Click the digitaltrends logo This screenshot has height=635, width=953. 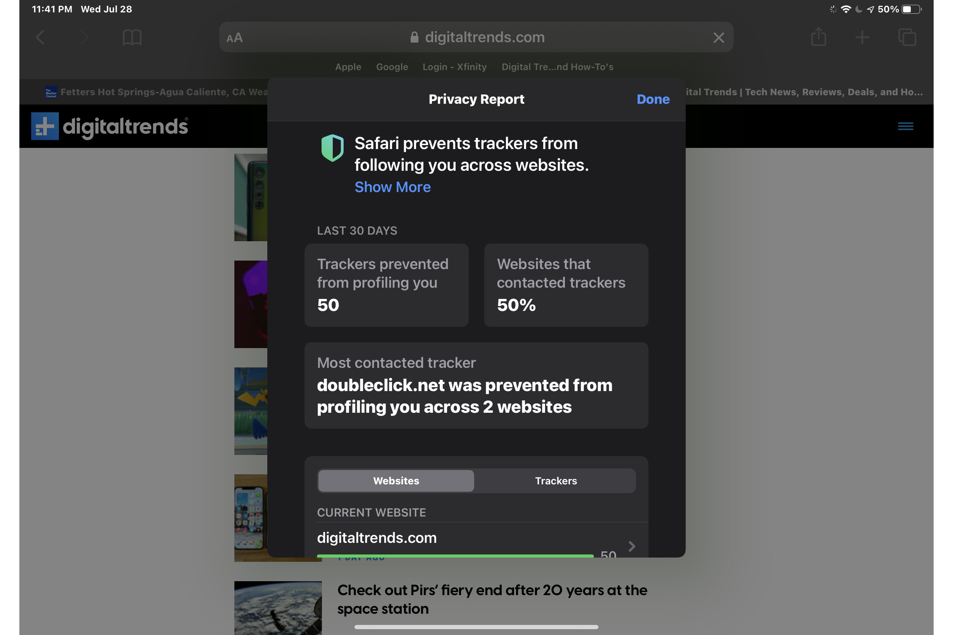[x=109, y=126]
